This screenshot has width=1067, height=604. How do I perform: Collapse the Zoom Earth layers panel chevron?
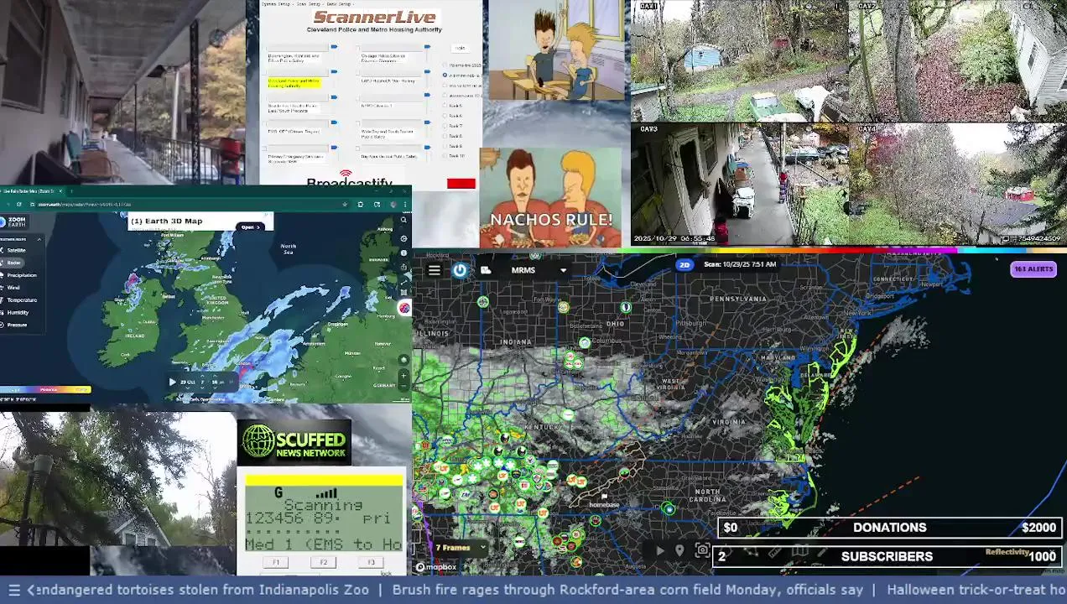pyautogui.click(x=39, y=239)
